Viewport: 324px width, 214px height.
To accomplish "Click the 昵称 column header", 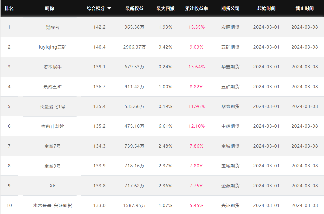I will click(50, 8).
